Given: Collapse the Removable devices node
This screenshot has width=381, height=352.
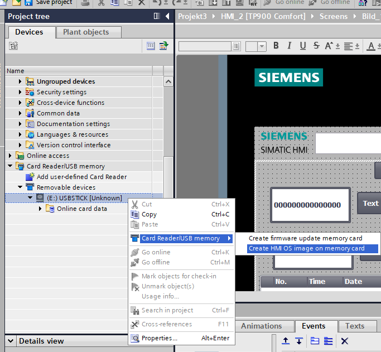Looking at the screenshot, I should point(21,187).
